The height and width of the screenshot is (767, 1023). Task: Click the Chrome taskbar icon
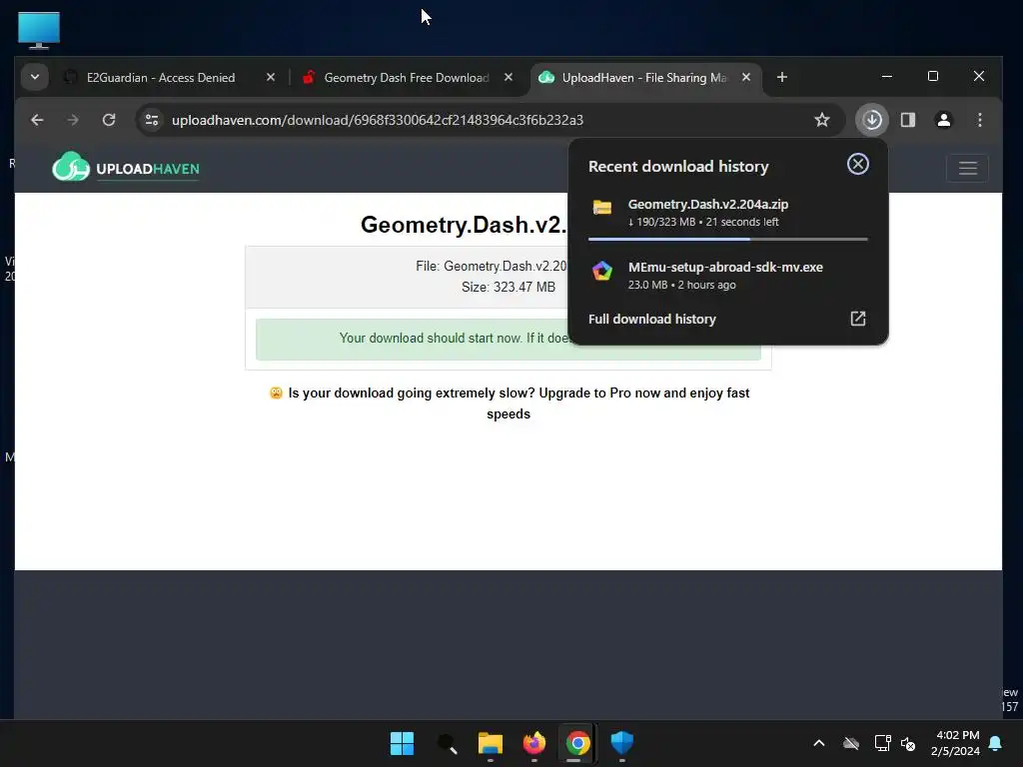(x=577, y=743)
